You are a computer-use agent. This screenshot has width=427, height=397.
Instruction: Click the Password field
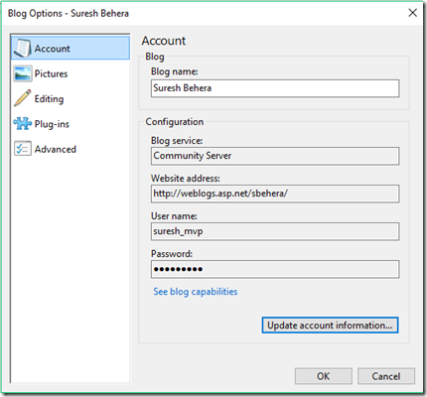[x=275, y=269]
